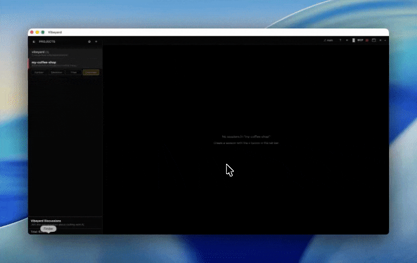Select the my-coffee-shop project

tap(65, 64)
